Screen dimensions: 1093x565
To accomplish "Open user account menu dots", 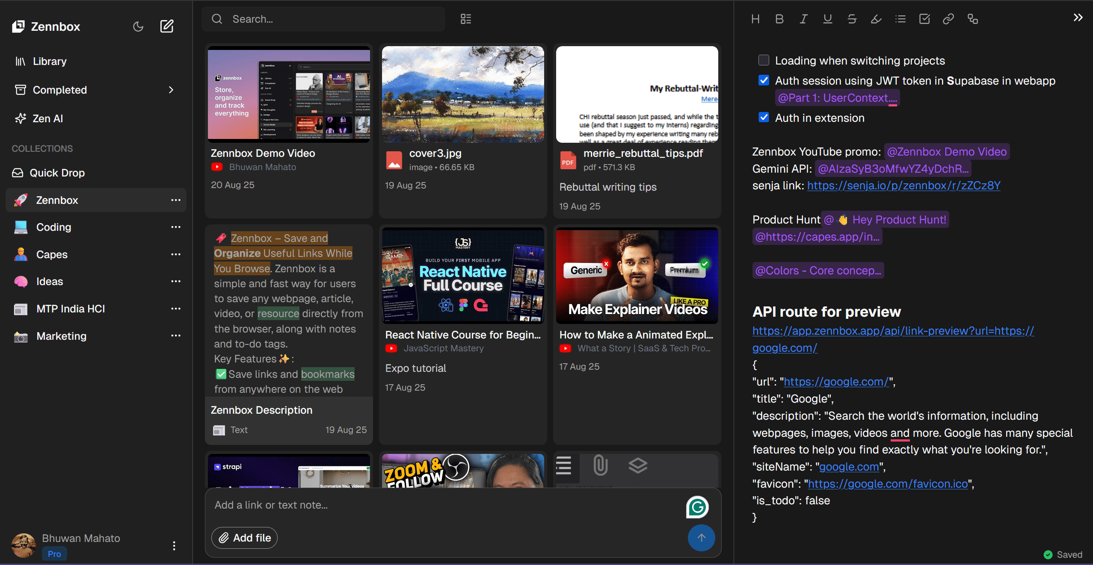I will pyautogui.click(x=174, y=546).
